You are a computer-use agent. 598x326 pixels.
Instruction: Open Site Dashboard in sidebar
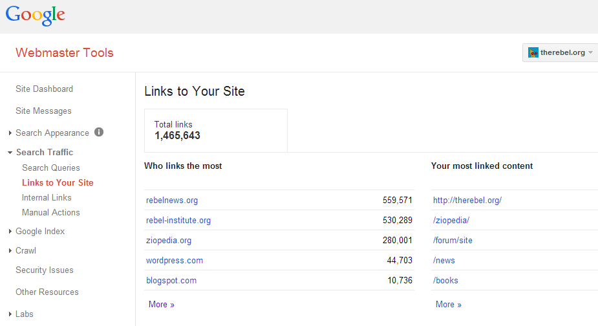pyautogui.click(x=44, y=89)
